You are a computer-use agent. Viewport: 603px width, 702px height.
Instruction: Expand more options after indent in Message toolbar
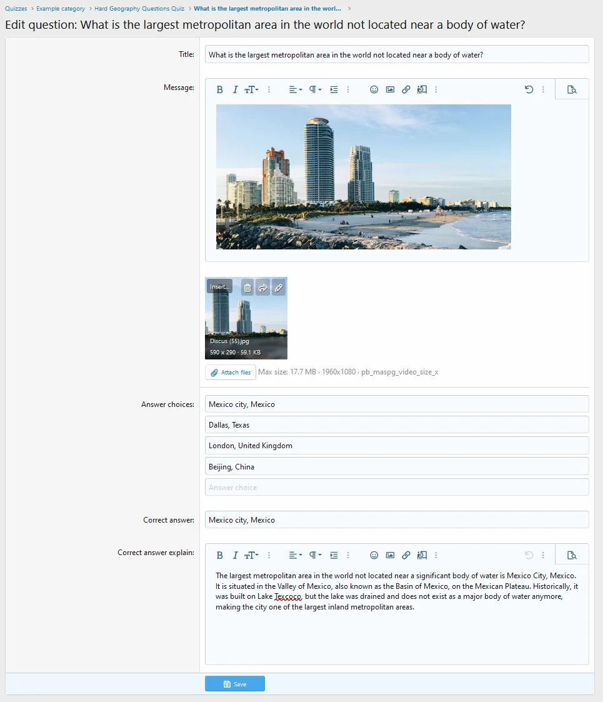(348, 89)
